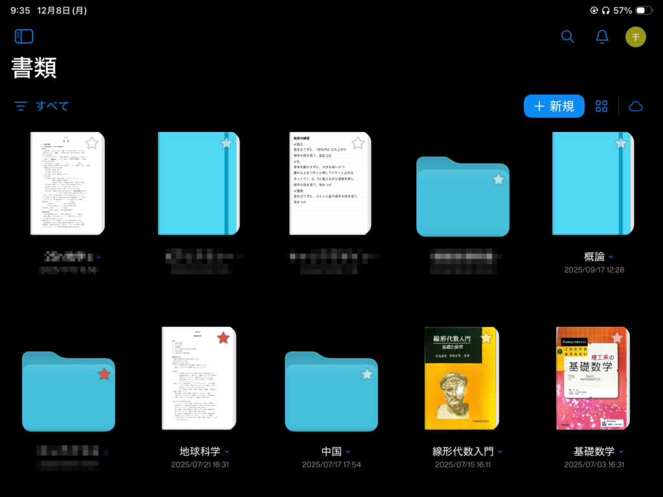This screenshot has height=497, width=663.
Task: Switch to grid view icon
Action: 602,106
